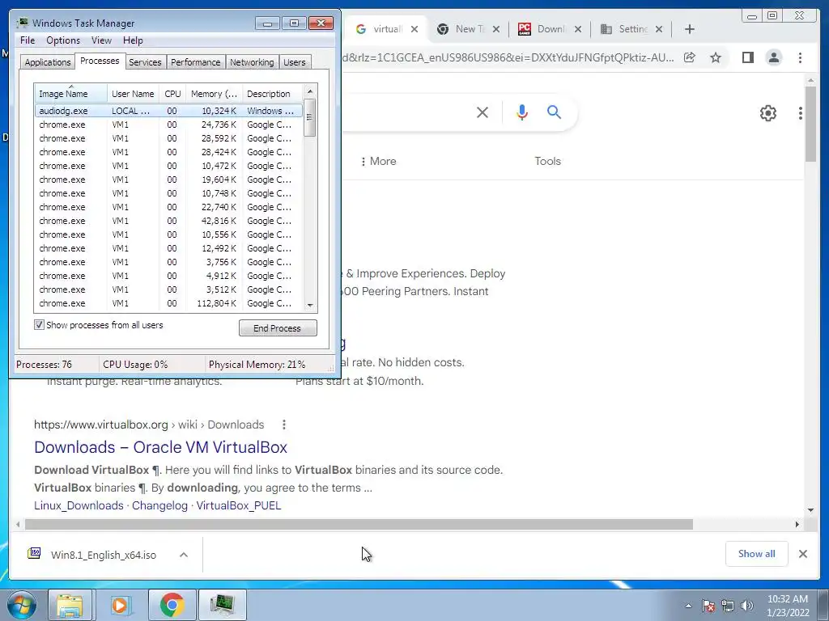Click the share page icon in the address bar

coord(690,57)
